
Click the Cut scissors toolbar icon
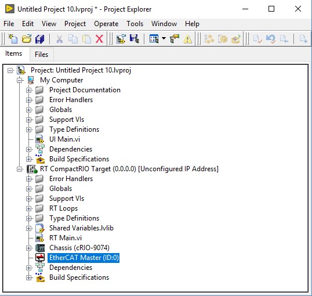click(60, 39)
